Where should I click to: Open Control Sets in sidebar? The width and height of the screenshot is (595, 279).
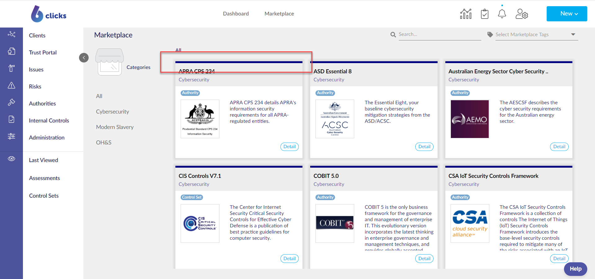click(44, 196)
